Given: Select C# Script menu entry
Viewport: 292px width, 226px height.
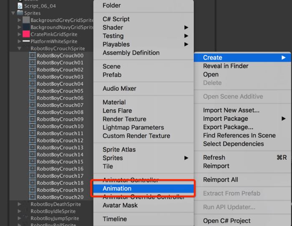Looking at the screenshot, I should point(116,19).
